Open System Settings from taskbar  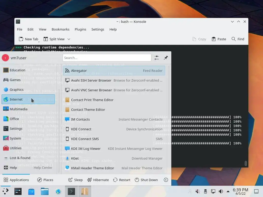18,191
